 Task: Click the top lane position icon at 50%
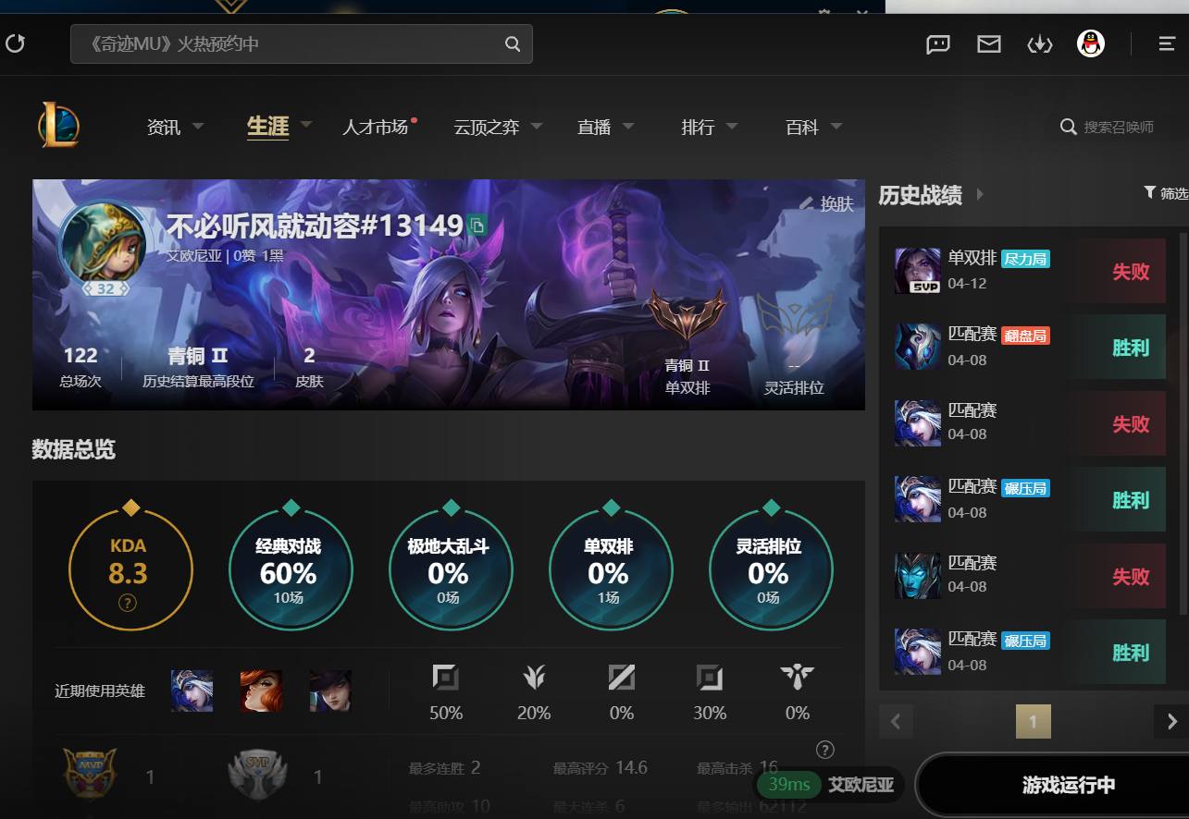click(446, 678)
